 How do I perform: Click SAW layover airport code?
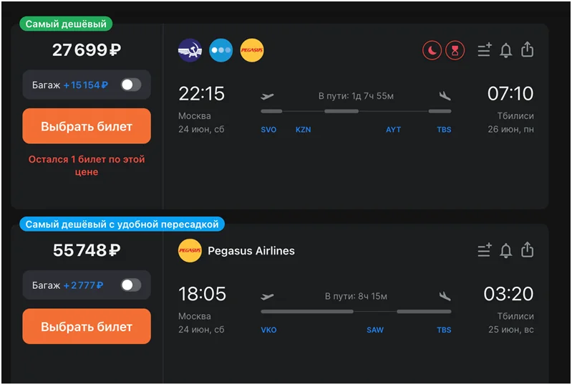pos(375,330)
